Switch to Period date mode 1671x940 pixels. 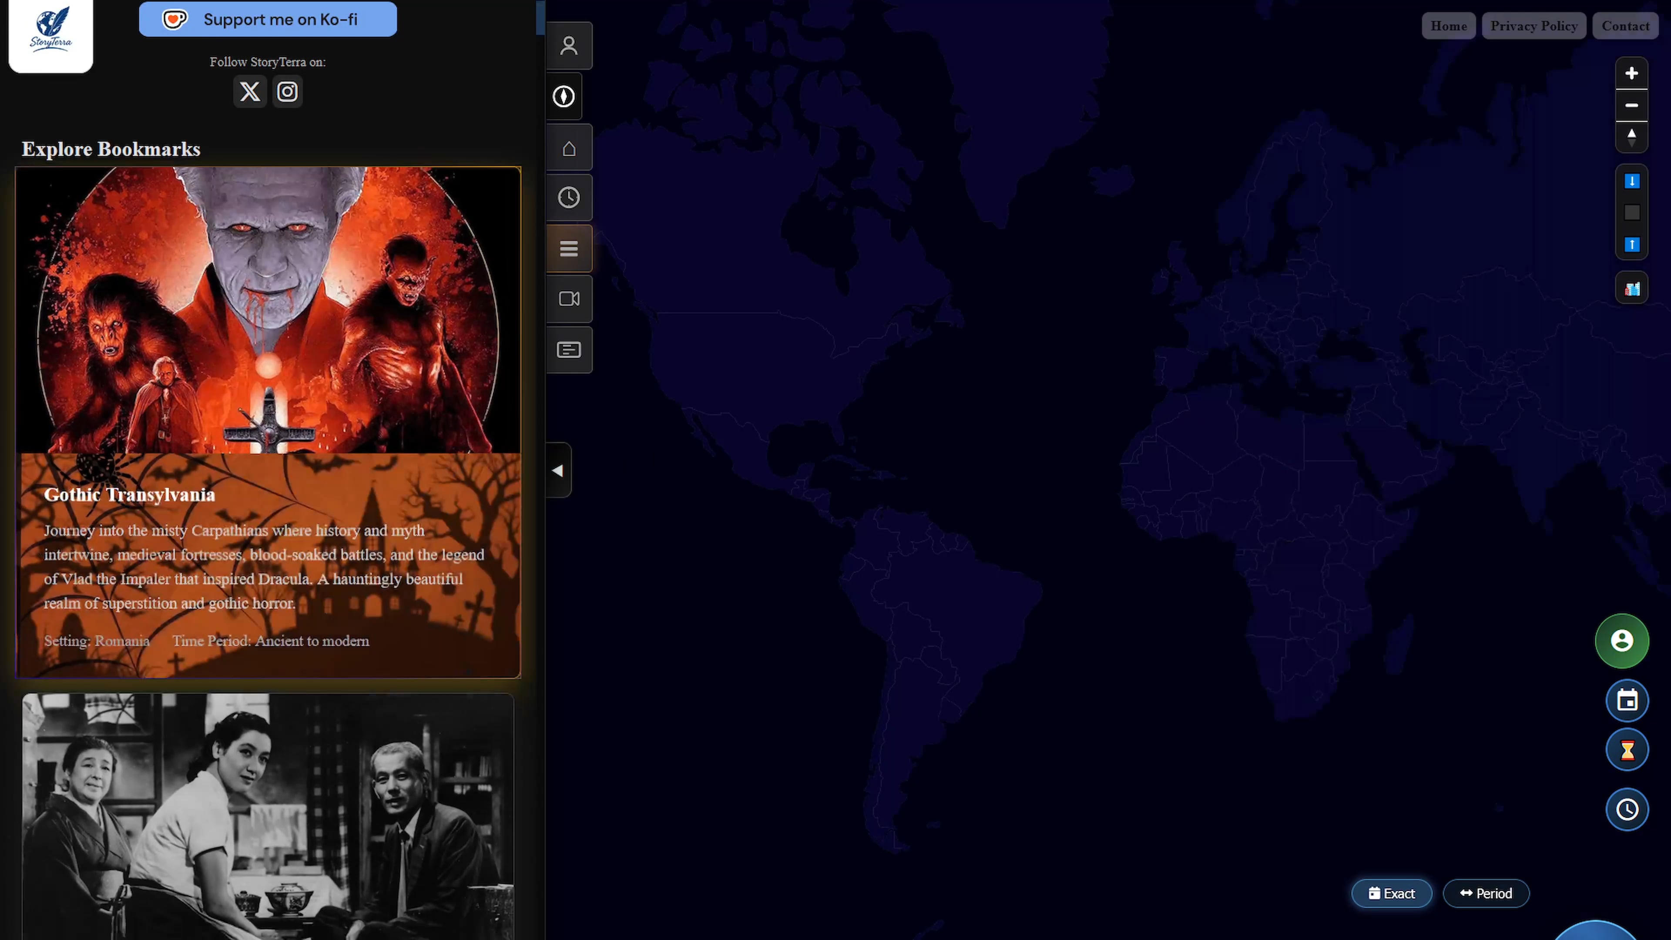point(1486,893)
